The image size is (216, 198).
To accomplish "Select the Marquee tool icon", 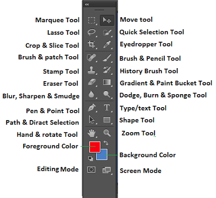I will point(92,20).
